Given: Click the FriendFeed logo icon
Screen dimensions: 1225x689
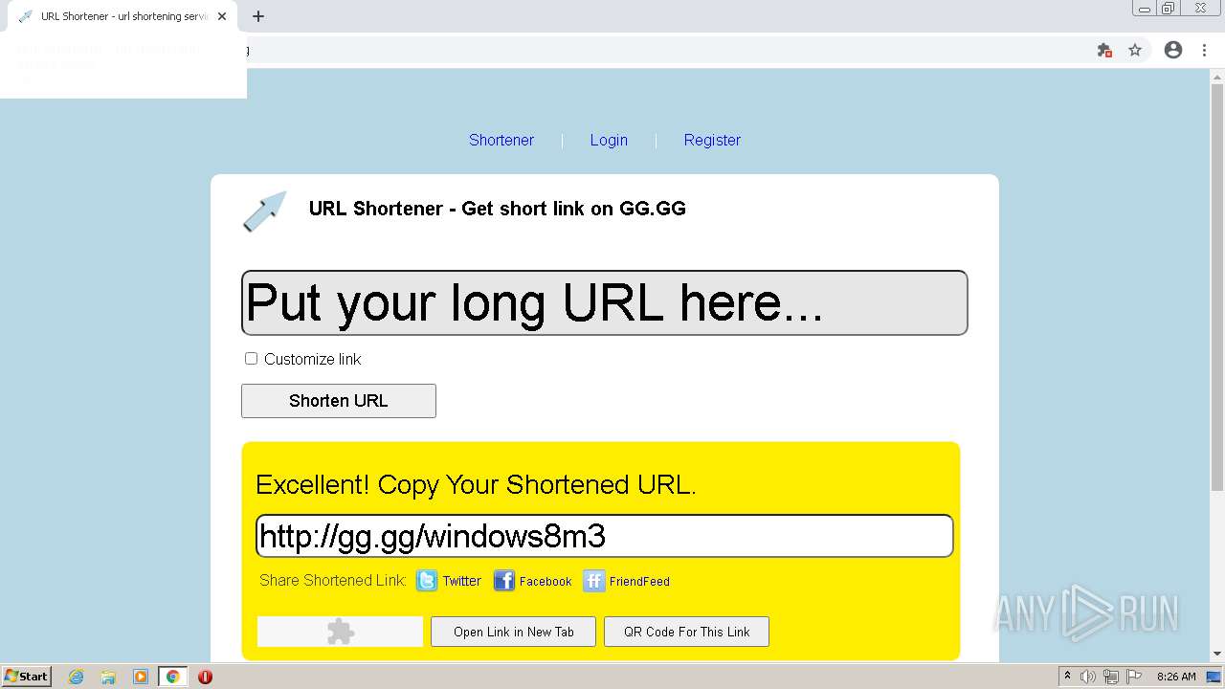Looking at the screenshot, I should click(x=594, y=581).
